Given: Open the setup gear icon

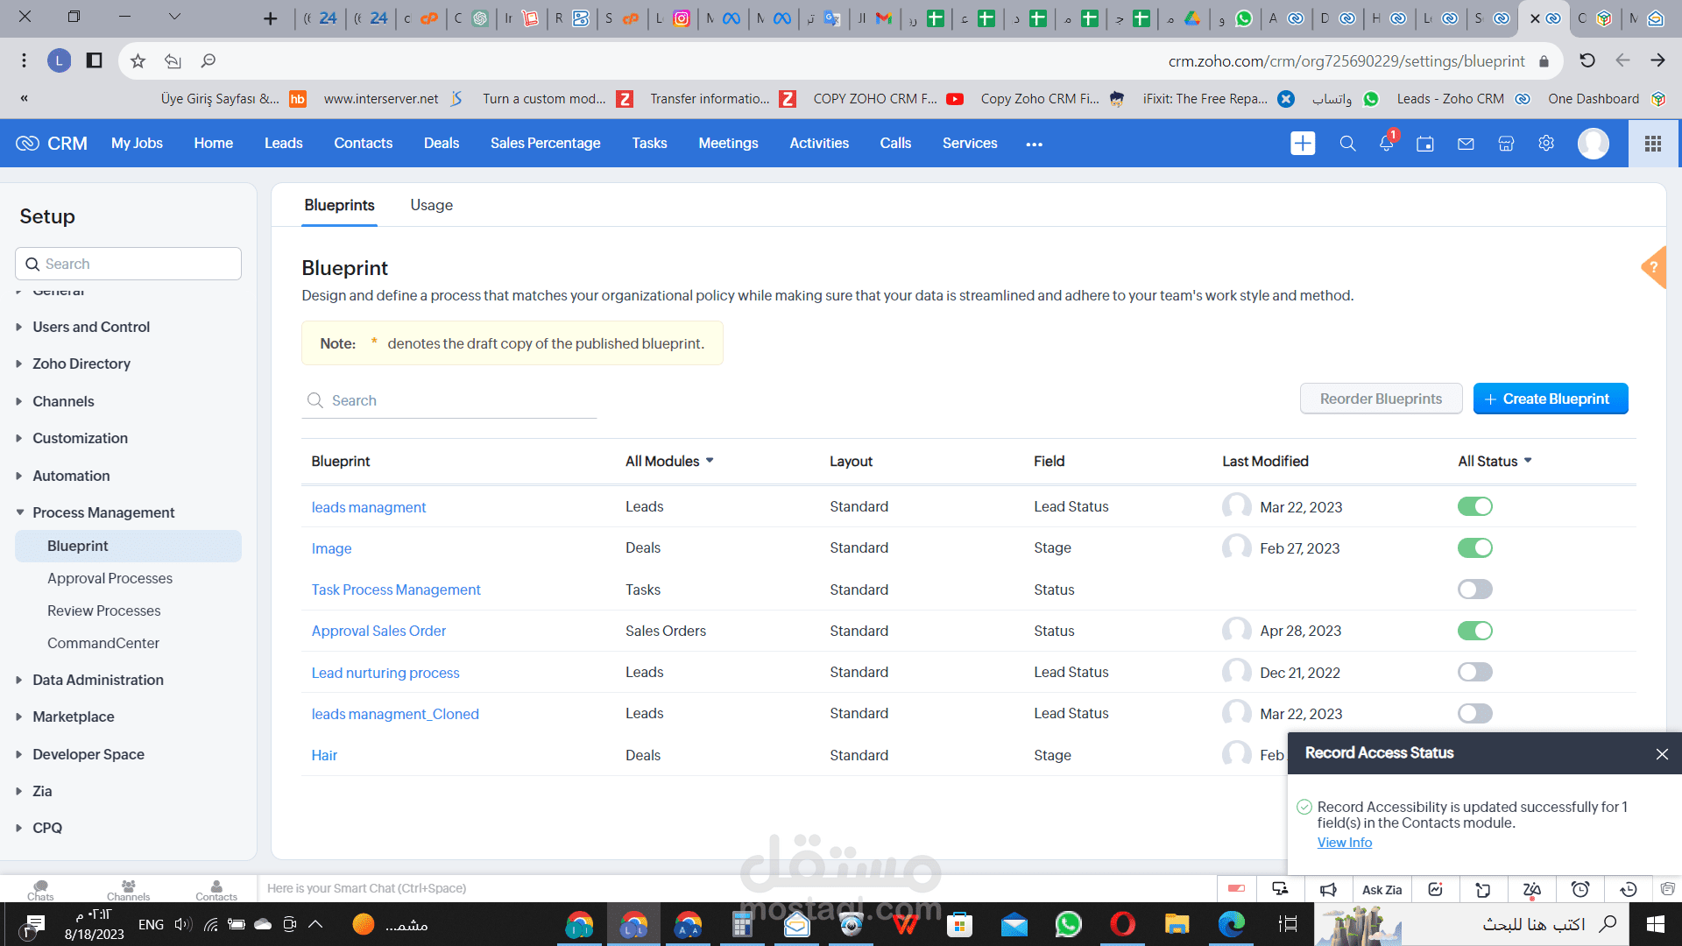Looking at the screenshot, I should click(x=1546, y=144).
